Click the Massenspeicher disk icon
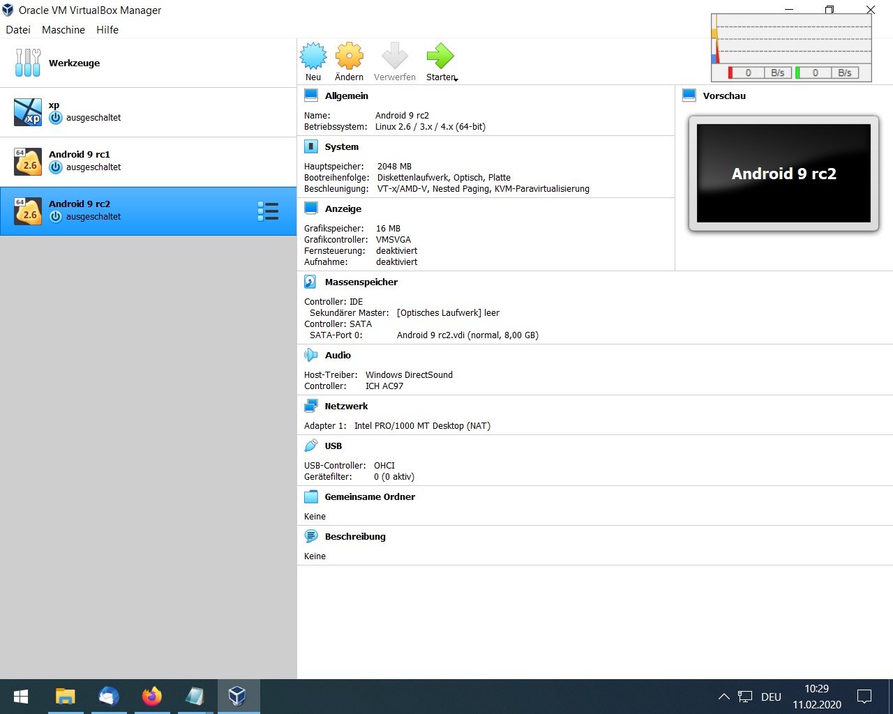This screenshot has height=714, width=893. (310, 282)
